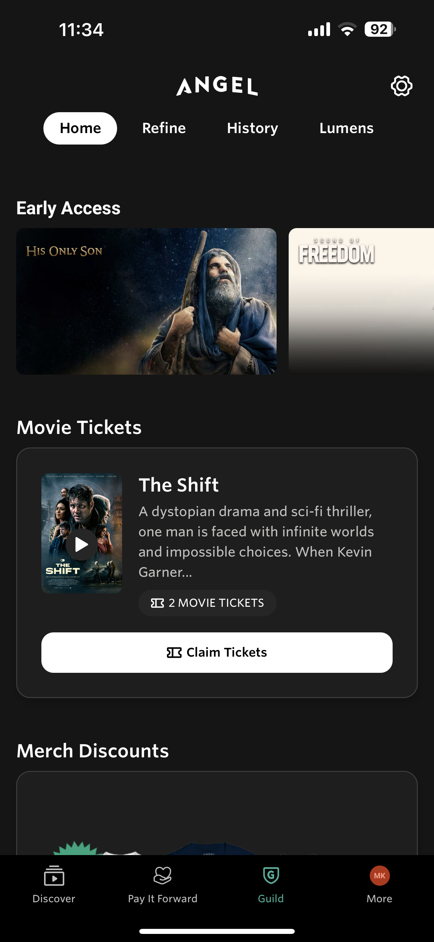Open More via MK profile avatar
The image size is (434, 942).
pyautogui.click(x=379, y=875)
